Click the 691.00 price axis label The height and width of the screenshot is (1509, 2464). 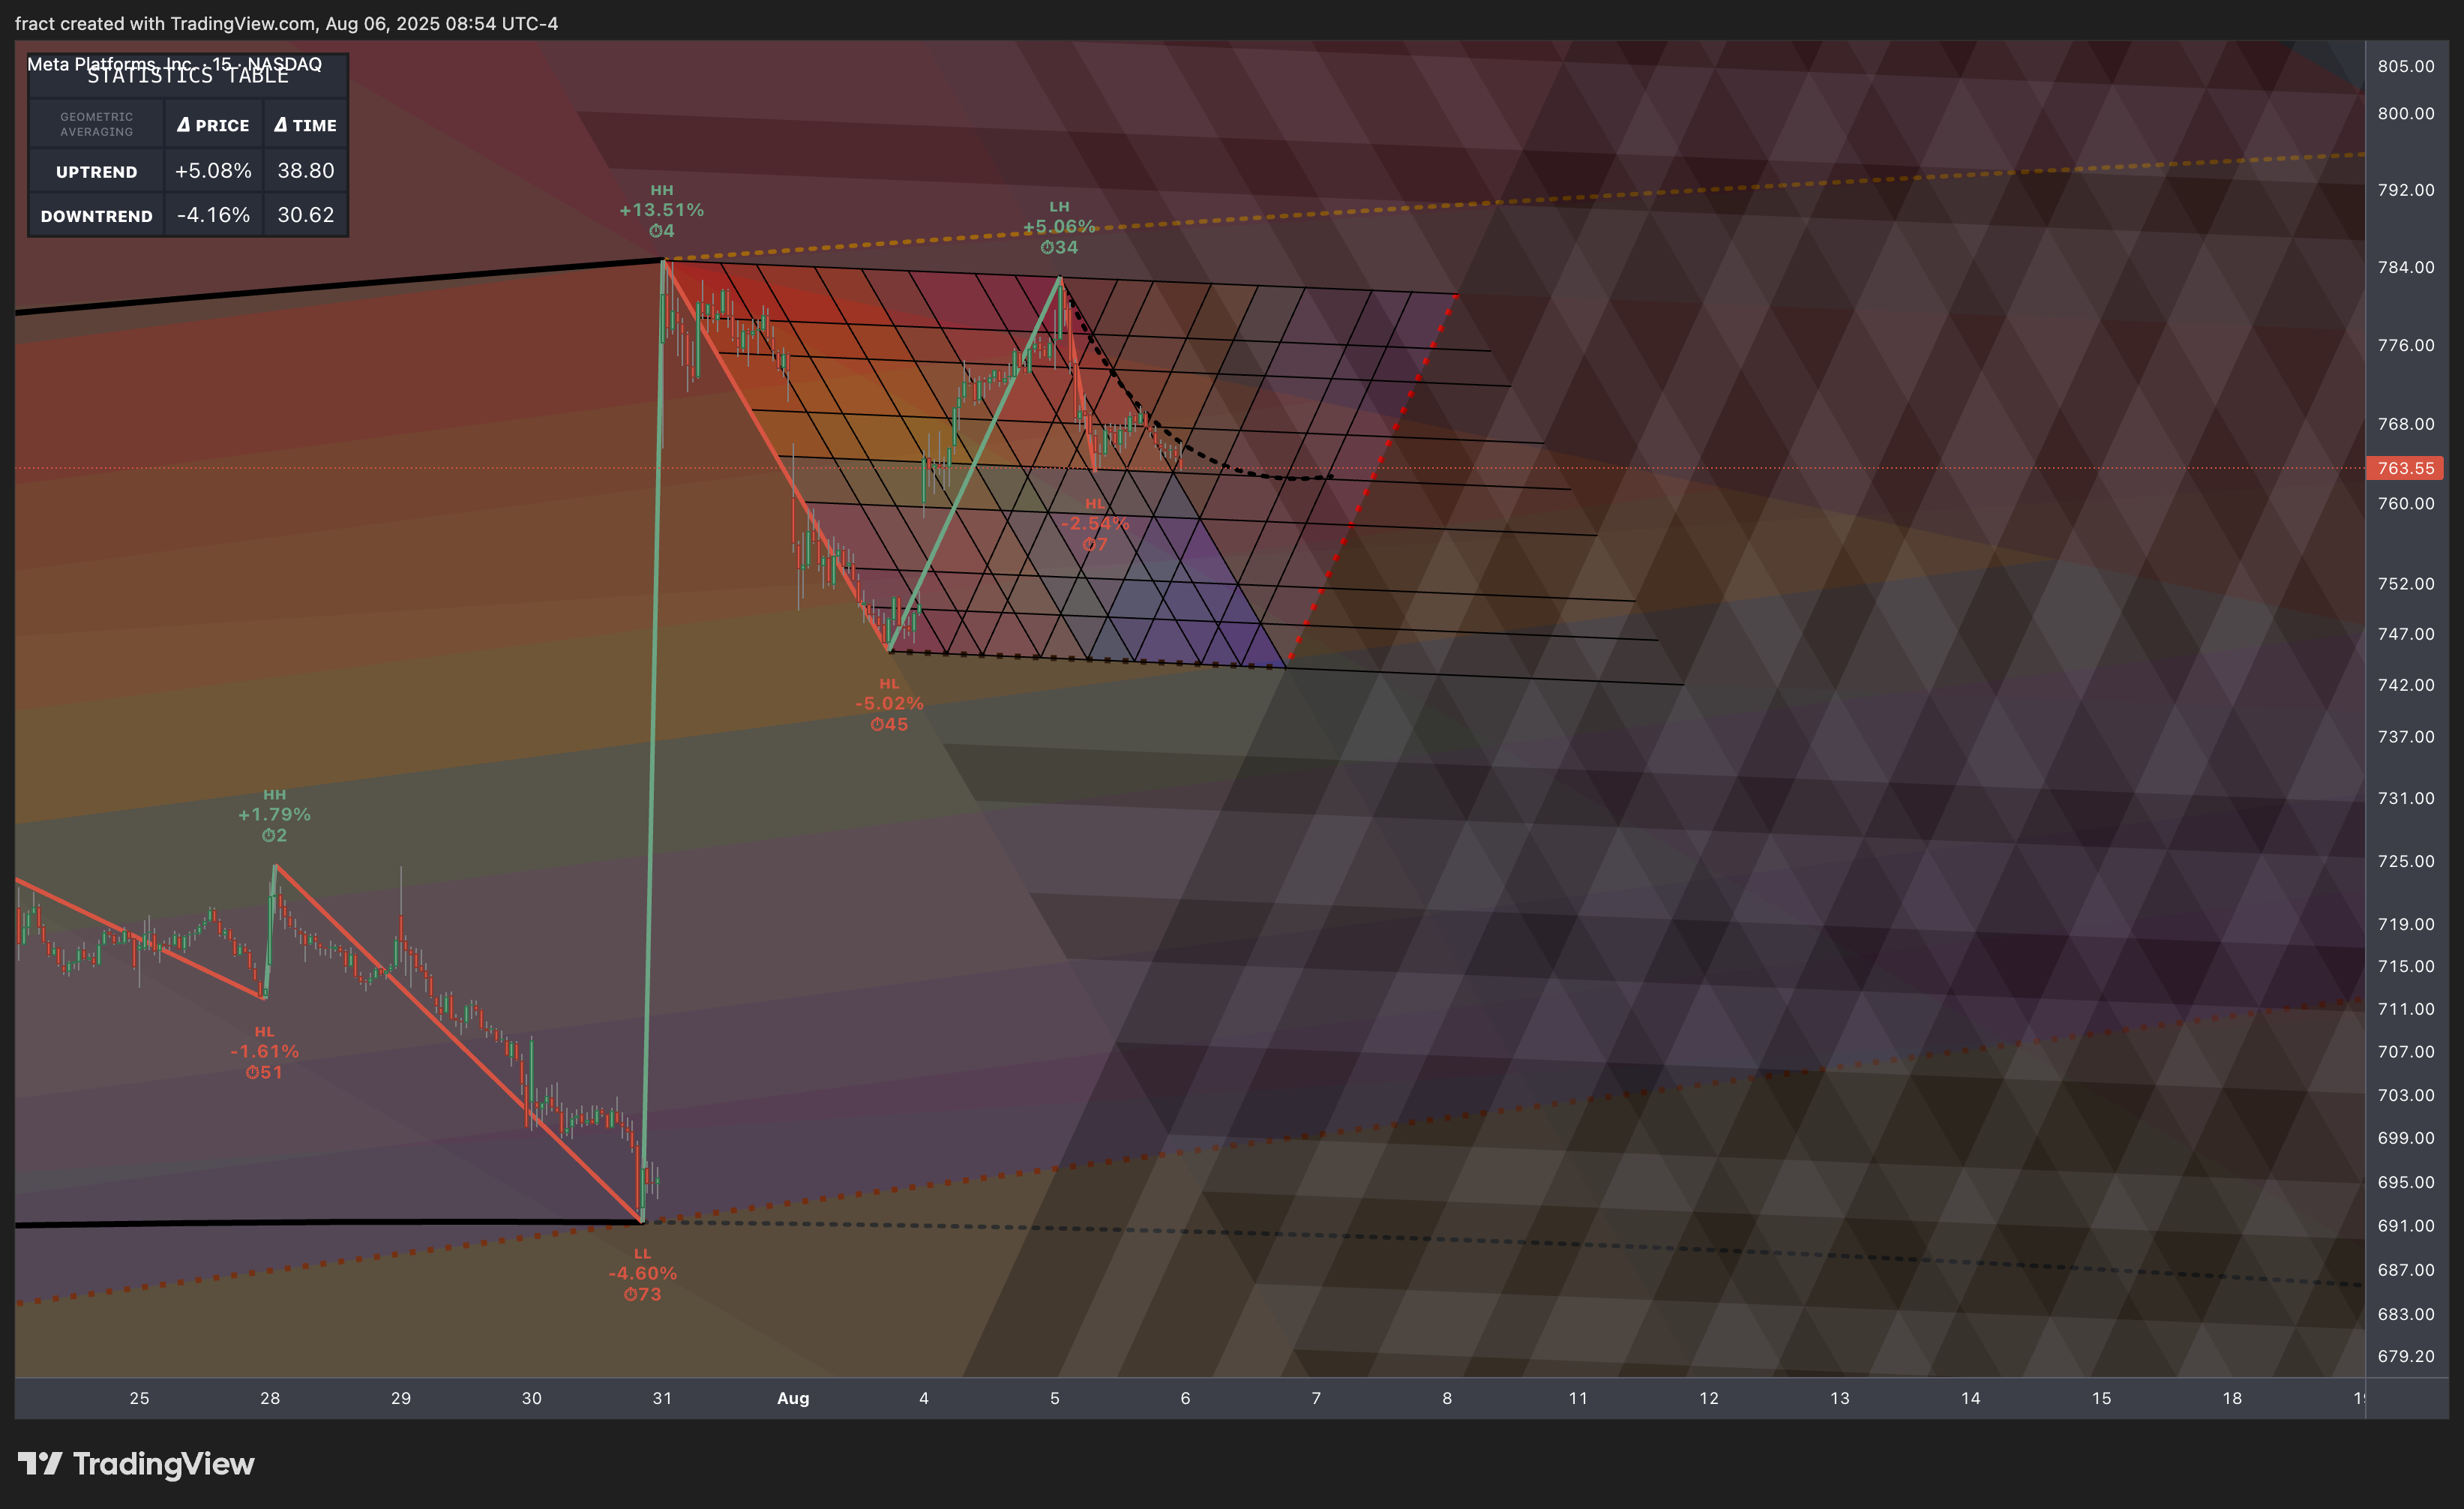coord(2405,1226)
